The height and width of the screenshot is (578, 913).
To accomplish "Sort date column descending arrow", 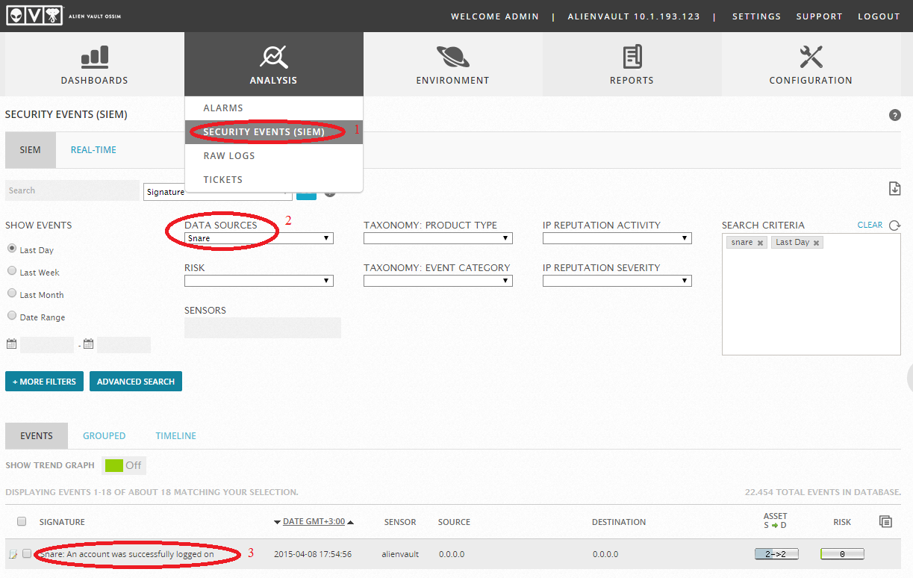I will click(278, 522).
